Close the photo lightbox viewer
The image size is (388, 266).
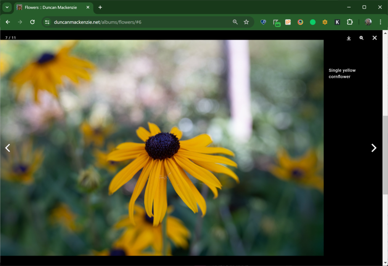coord(375,38)
